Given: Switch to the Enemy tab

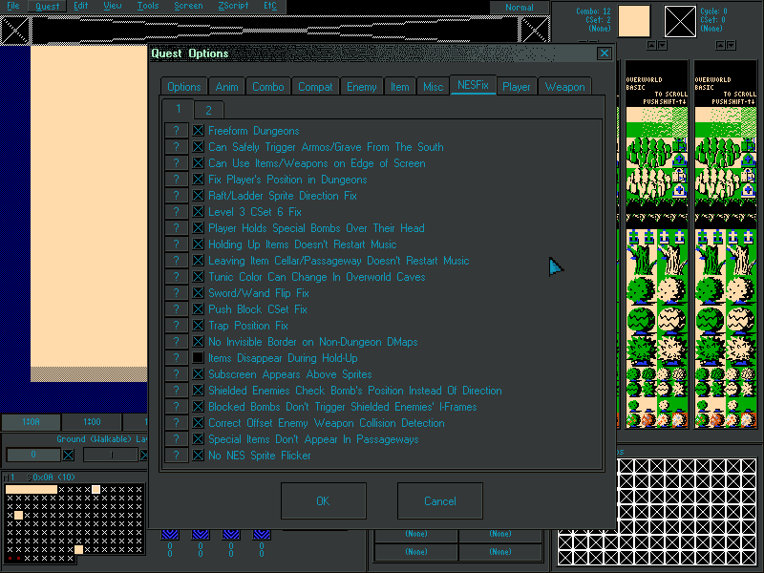Looking at the screenshot, I should 361,87.
